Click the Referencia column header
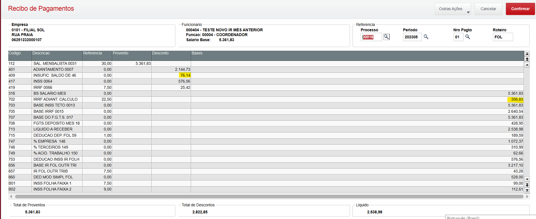 point(97,56)
